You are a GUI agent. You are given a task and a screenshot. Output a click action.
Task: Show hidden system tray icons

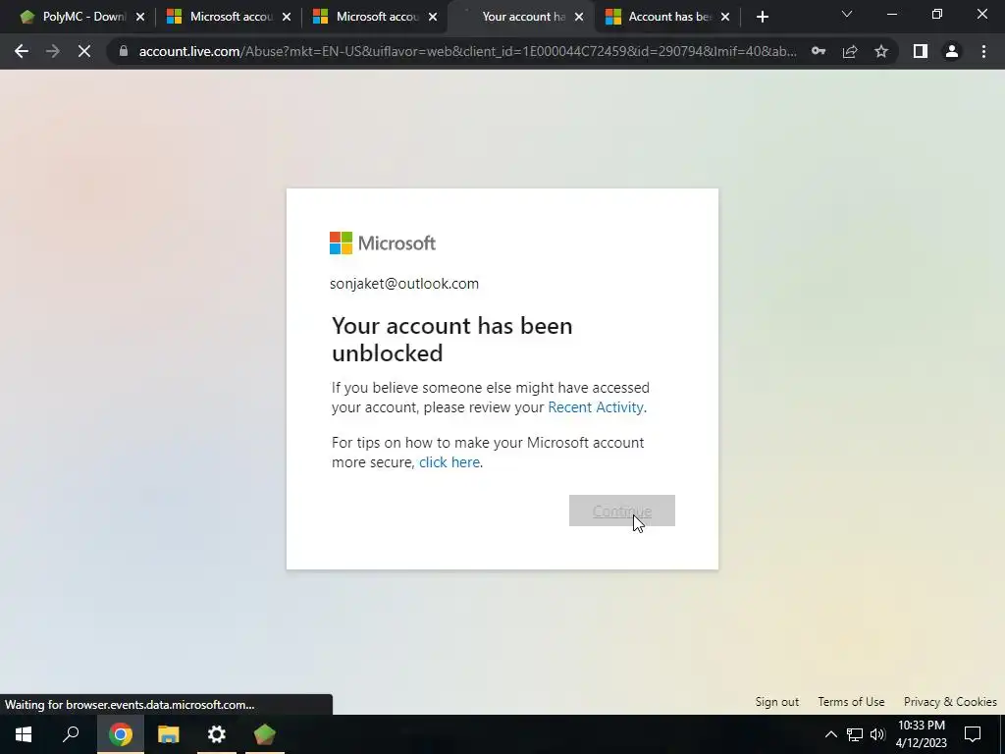[x=830, y=734]
